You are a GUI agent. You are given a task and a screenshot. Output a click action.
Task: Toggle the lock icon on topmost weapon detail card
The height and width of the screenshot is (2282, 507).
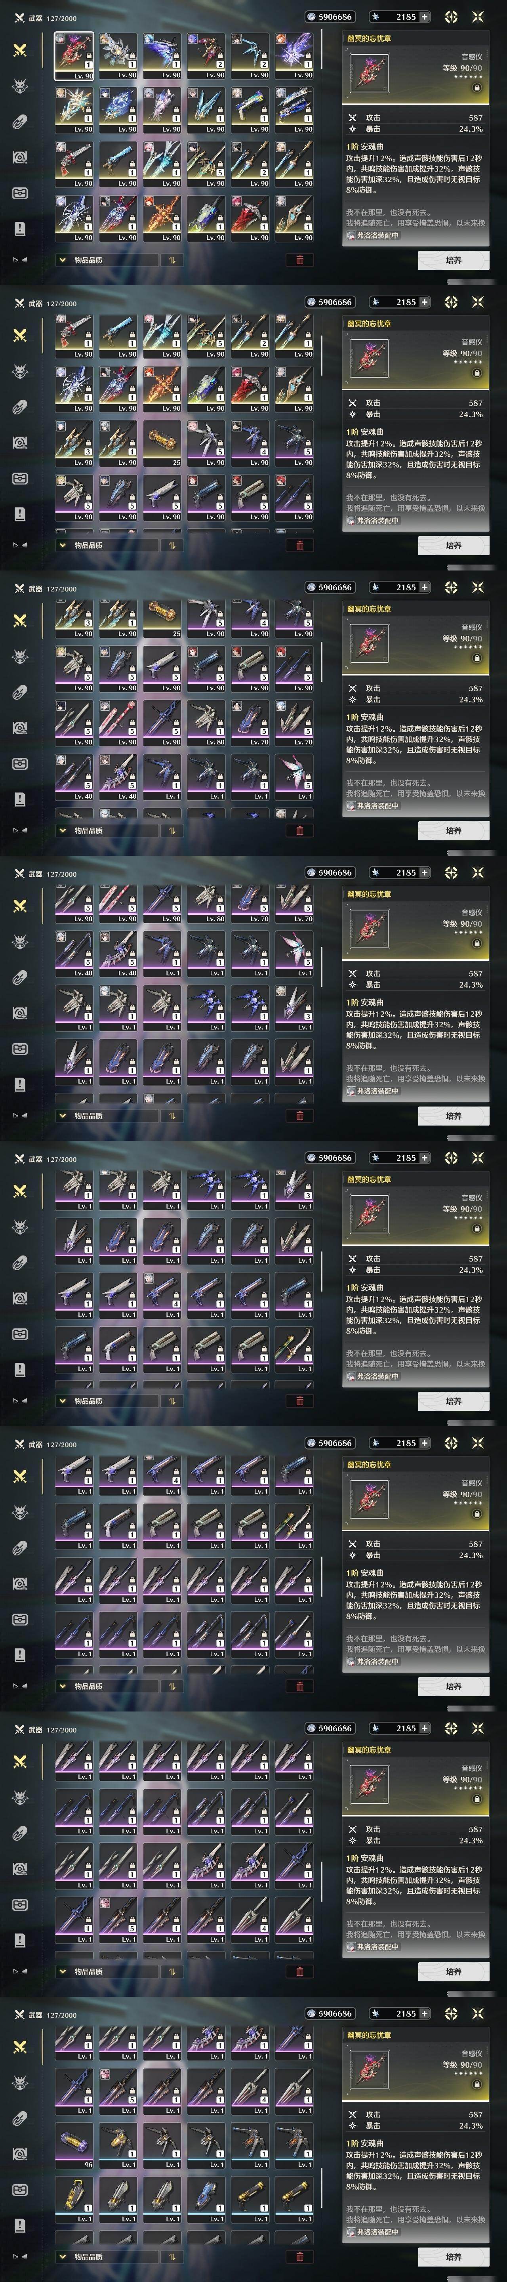(x=477, y=88)
